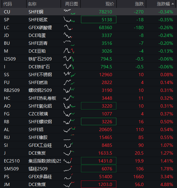
Task: Open the two-day chart for DCE焦煤
Action: [69, 184]
